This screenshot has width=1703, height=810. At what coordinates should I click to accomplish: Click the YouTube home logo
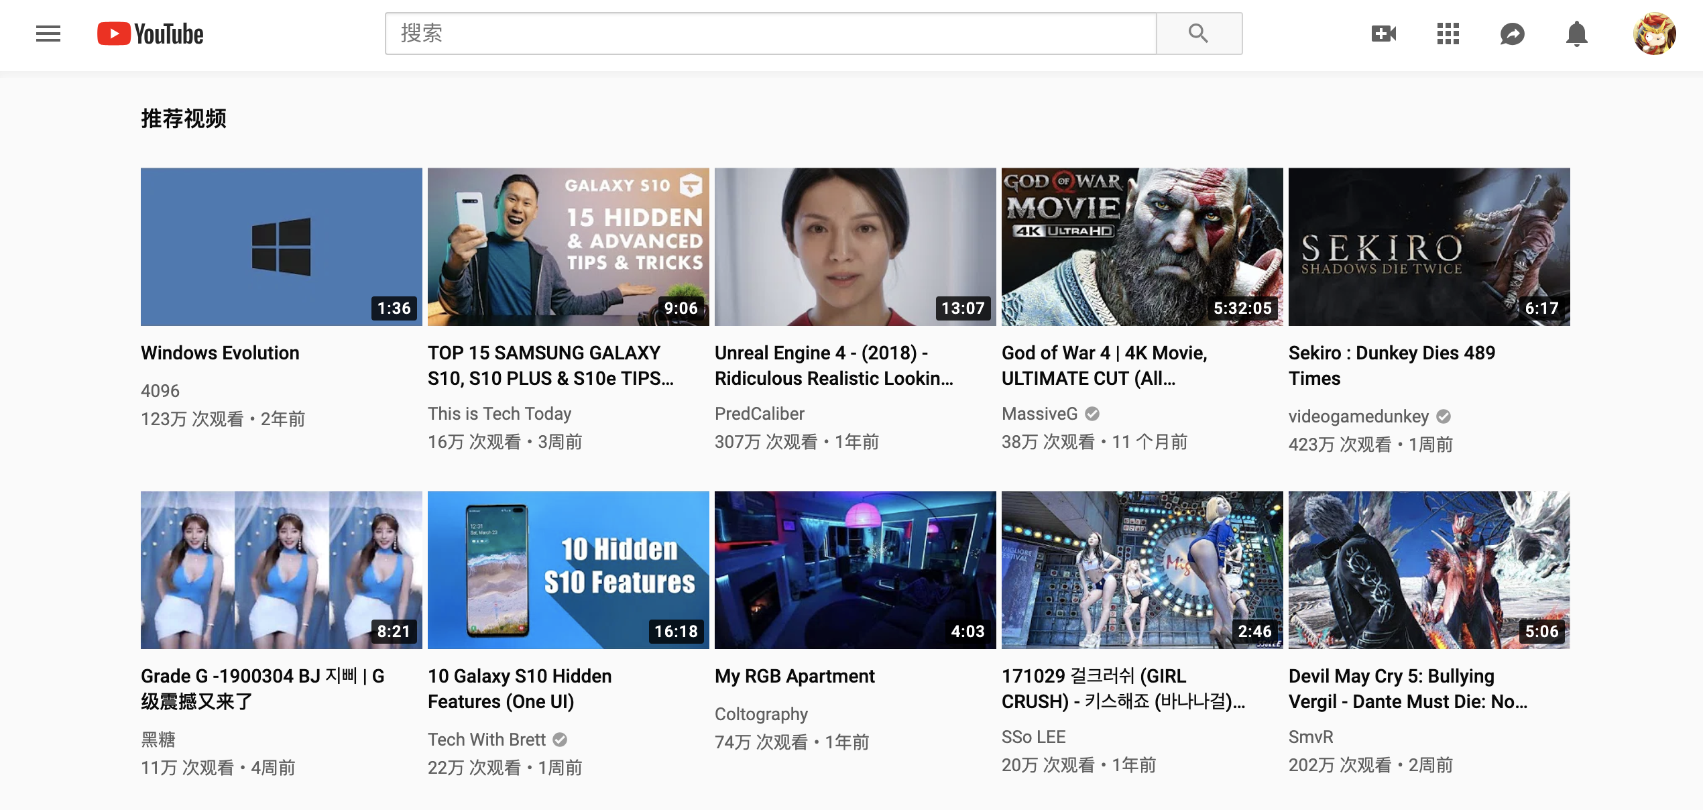[150, 34]
